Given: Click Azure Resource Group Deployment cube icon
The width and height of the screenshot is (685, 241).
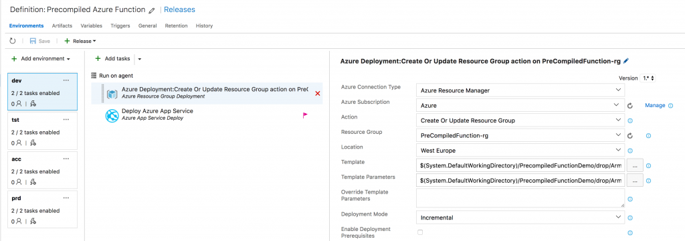Looking at the screenshot, I should [x=112, y=93].
